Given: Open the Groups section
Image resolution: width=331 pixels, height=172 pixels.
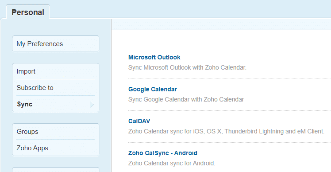Looking at the screenshot, I should (x=56, y=132).
